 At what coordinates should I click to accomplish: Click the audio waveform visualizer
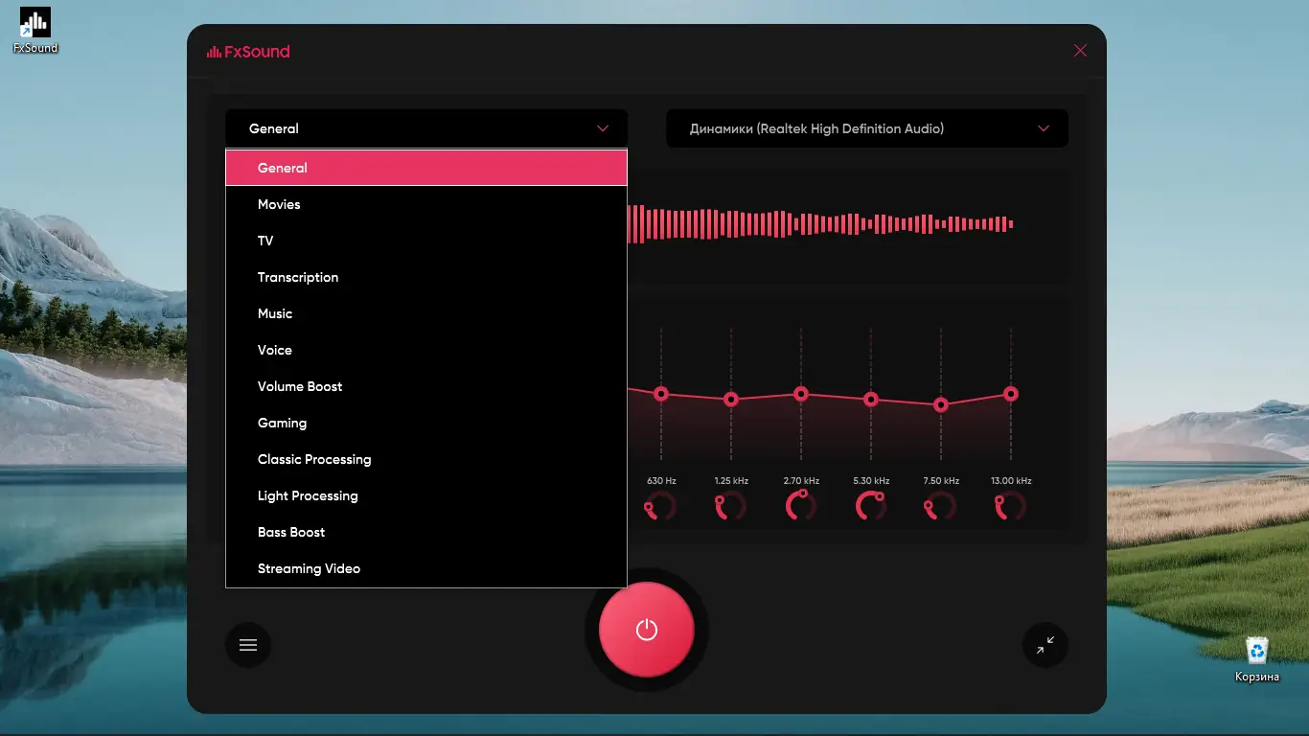[x=820, y=224]
